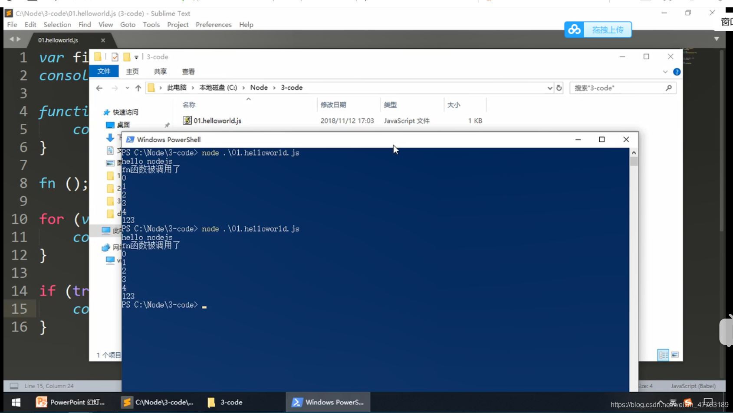
Task: Select 快速访问 in Explorer navigation pane
Action: [121, 112]
